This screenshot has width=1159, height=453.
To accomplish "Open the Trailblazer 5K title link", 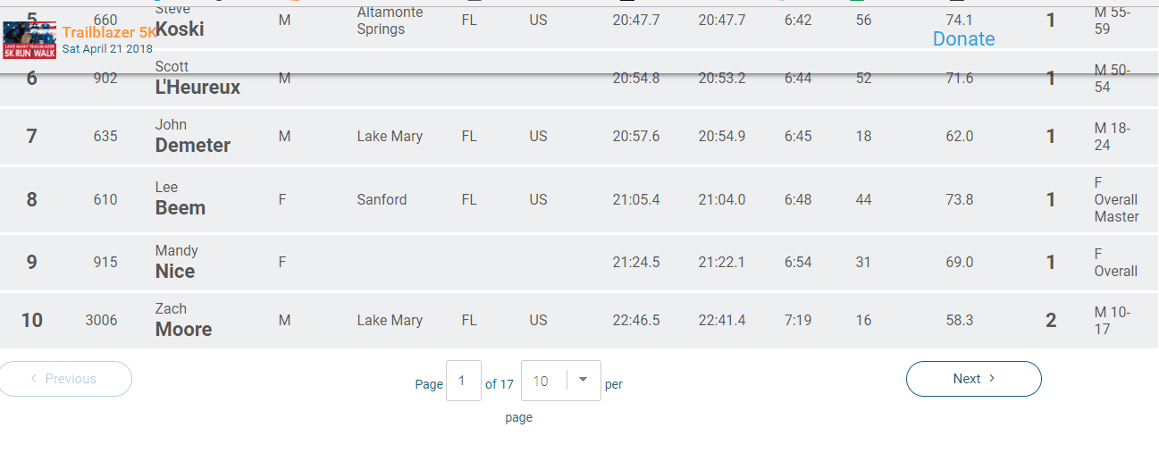I will pyautogui.click(x=109, y=32).
